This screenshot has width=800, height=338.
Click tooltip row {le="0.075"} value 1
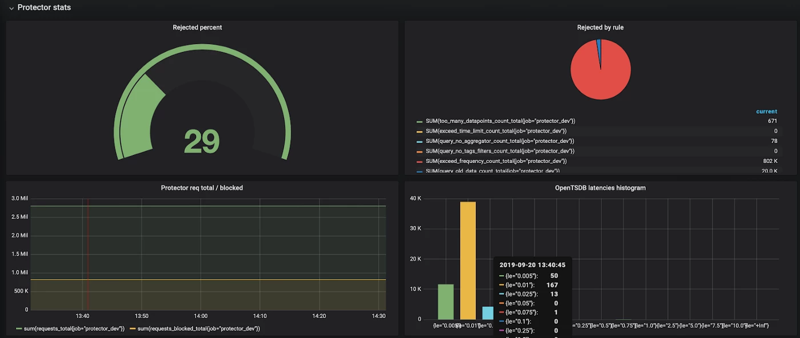click(556, 312)
